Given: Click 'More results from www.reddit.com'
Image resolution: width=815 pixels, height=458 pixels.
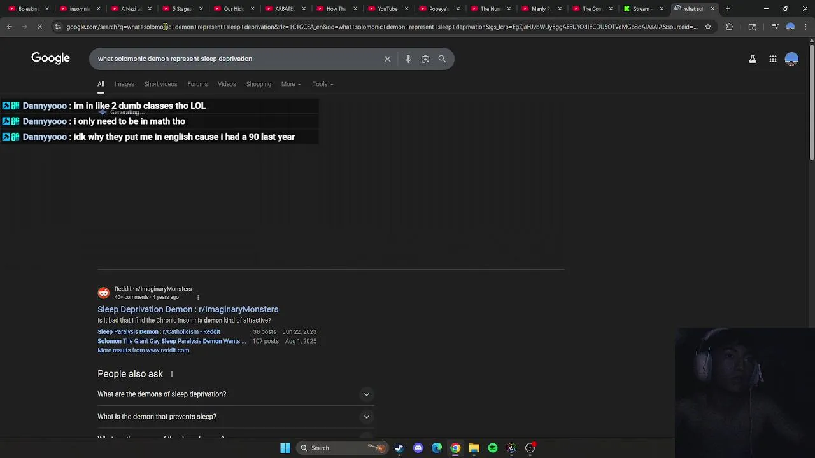Looking at the screenshot, I should (143, 350).
